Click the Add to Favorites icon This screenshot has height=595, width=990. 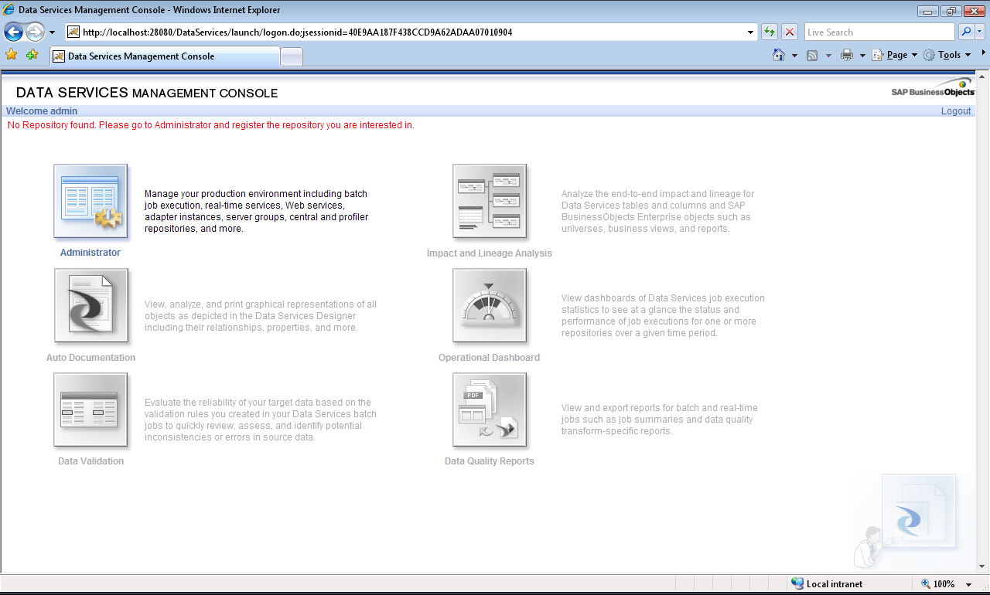tap(32, 55)
